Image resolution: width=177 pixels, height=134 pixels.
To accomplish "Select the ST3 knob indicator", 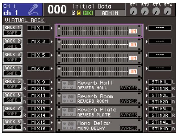I will 156,12.
